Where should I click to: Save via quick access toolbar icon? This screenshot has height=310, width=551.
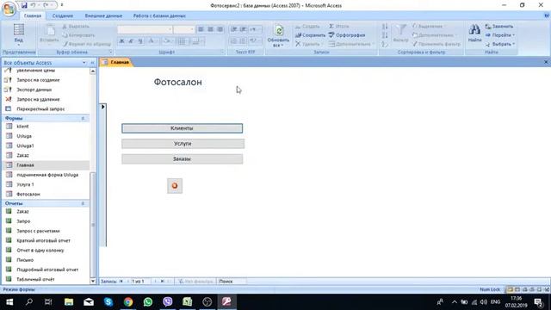click(x=24, y=5)
